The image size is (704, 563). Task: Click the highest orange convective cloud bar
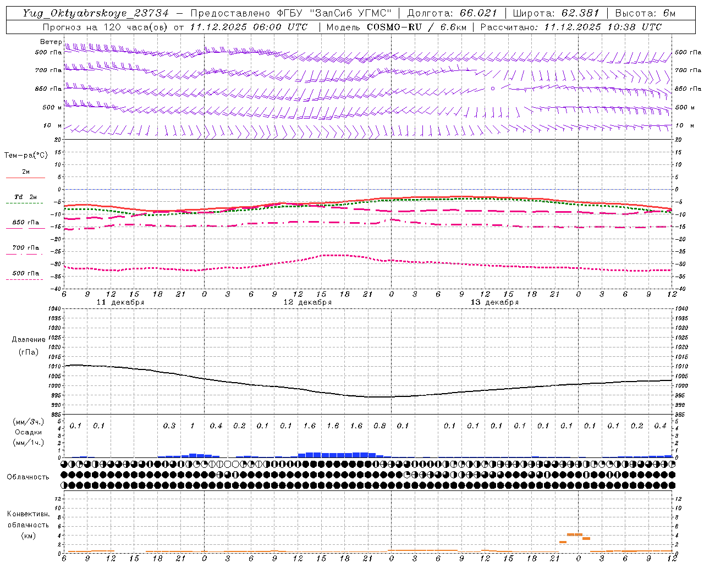pos(575,534)
